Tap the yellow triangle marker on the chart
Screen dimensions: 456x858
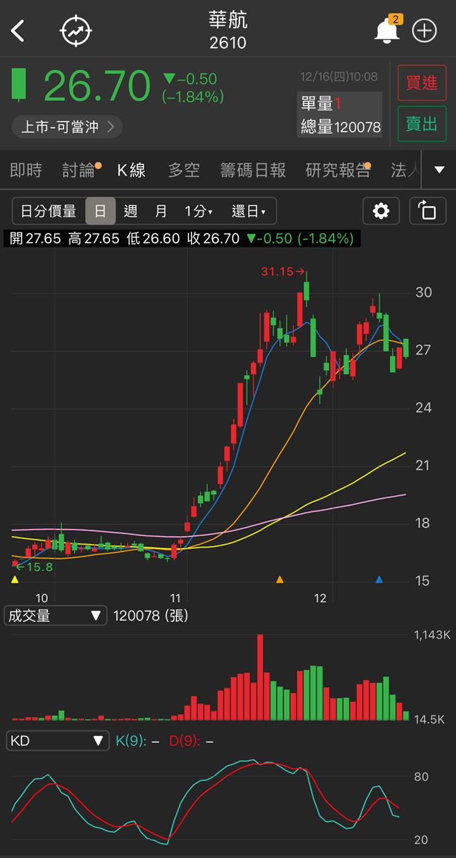pos(15,579)
